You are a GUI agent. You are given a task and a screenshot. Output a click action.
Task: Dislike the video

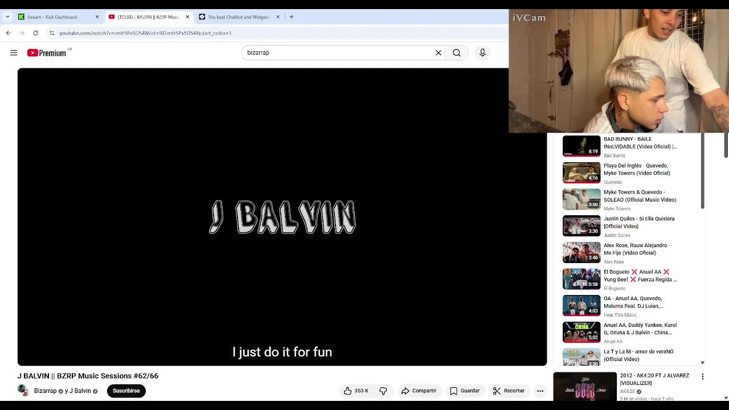[383, 391]
